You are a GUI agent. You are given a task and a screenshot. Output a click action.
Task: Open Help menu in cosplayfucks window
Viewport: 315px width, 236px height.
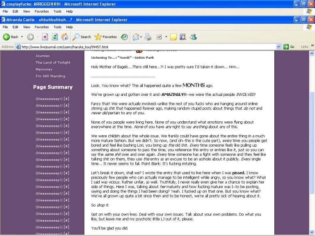click(69, 11)
